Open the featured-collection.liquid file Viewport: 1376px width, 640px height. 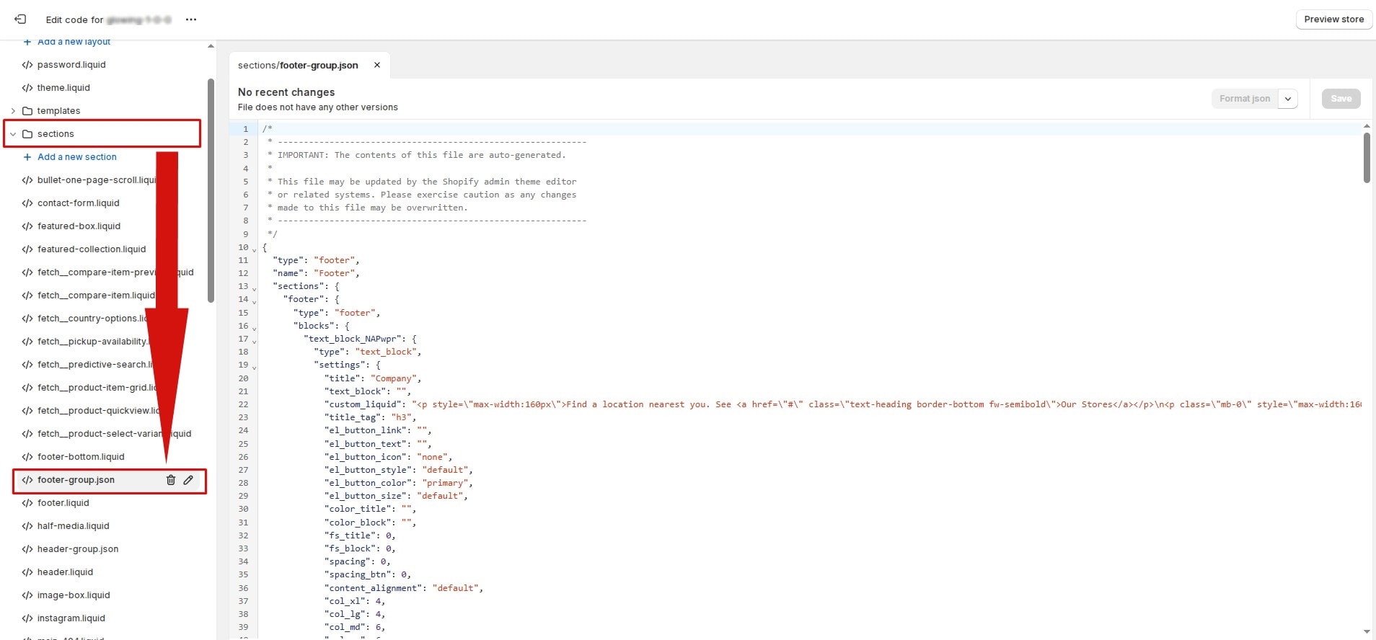click(92, 249)
